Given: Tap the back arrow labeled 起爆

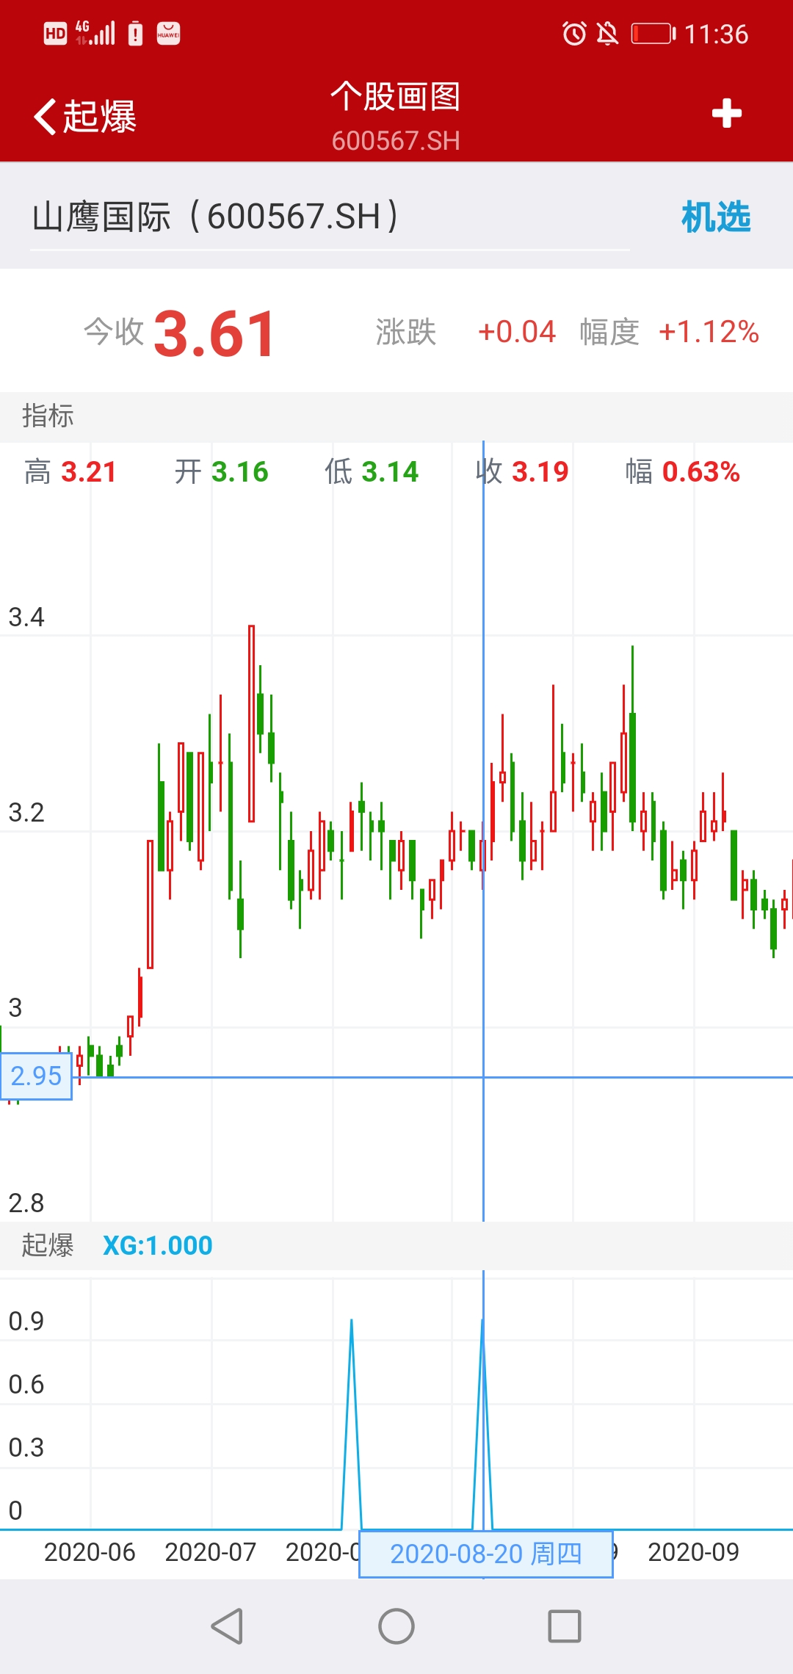Looking at the screenshot, I should [84, 116].
